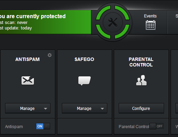The width and height of the screenshot is (178, 137).
Task: Click the Antispam crossed envelope icon
Action: (28, 80)
